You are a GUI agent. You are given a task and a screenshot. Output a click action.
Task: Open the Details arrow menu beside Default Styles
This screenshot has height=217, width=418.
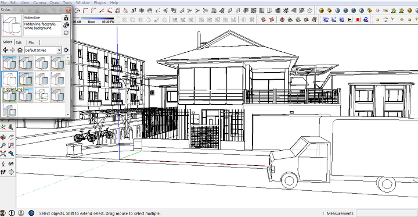point(66,50)
